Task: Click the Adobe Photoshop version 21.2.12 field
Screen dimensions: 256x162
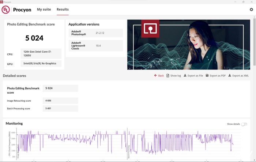Action: coord(108,33)
